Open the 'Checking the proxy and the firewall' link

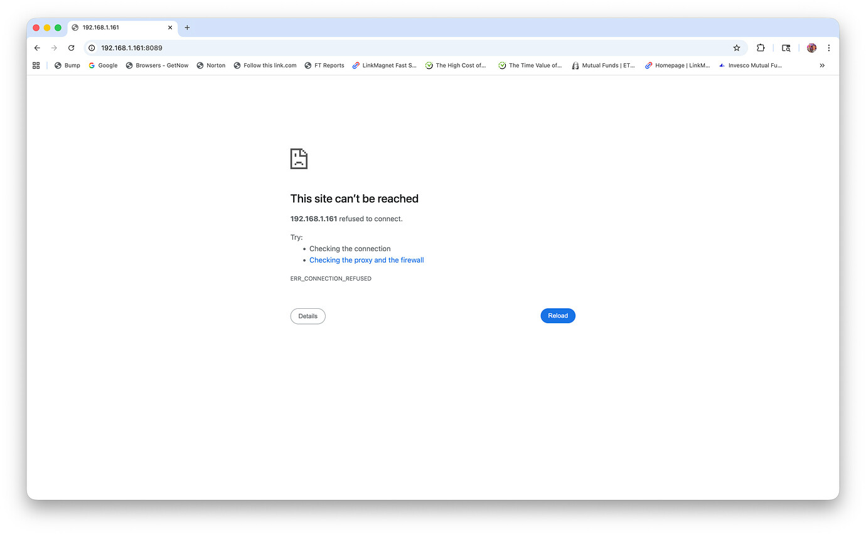(x=366, y=260)
